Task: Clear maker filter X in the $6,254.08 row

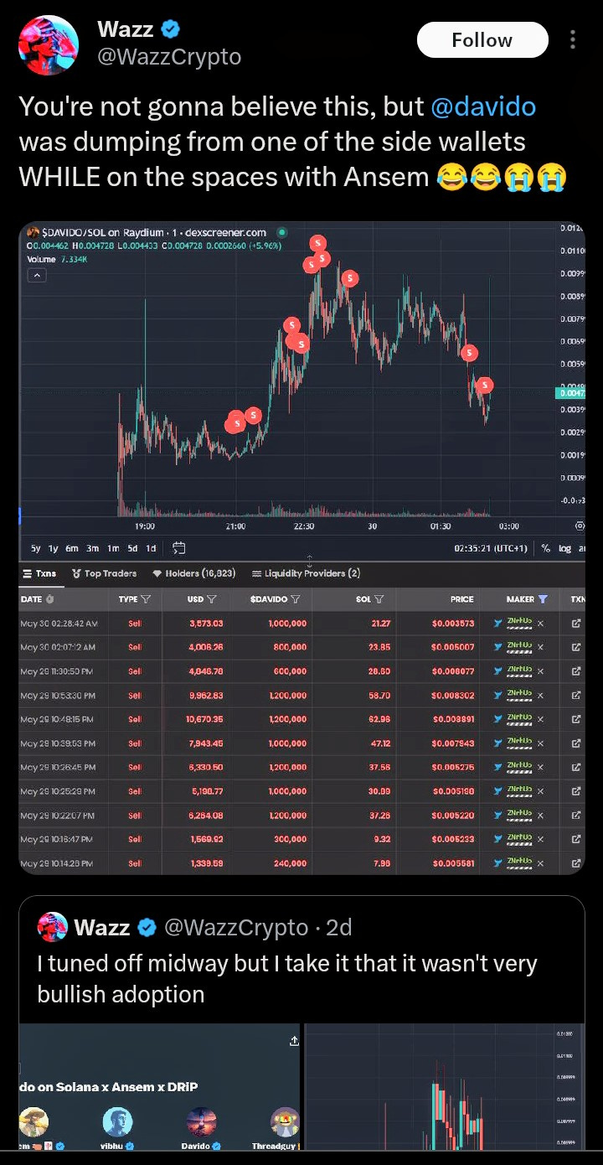Action: coord(540,815)
